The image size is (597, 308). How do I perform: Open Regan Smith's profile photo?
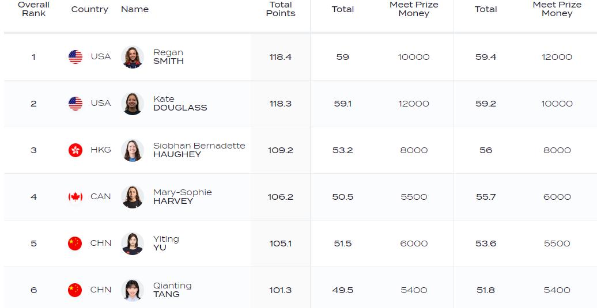[x=133, y=57]
